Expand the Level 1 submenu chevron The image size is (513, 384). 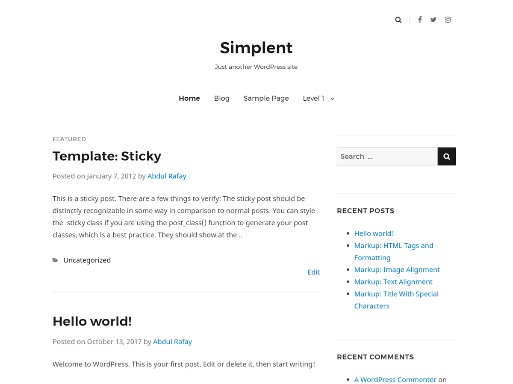point(332,98)
